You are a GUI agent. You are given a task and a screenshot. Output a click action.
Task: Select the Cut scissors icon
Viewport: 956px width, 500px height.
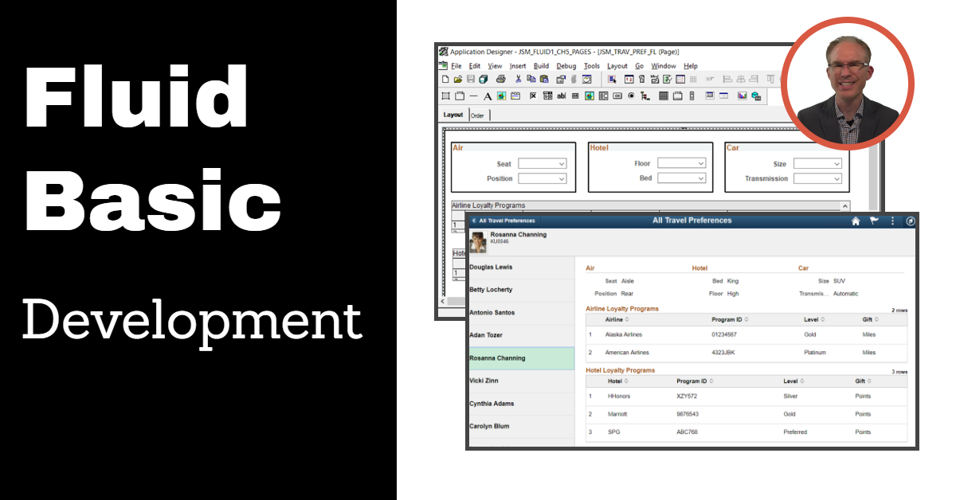(518, 80)
